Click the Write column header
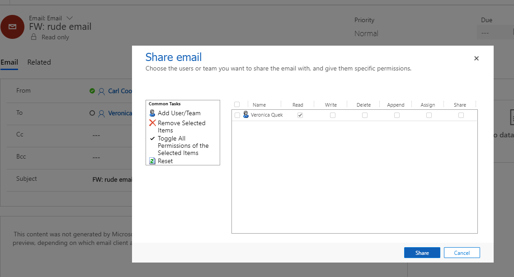Viewport: 514px width, 277px height. [331, 105]
